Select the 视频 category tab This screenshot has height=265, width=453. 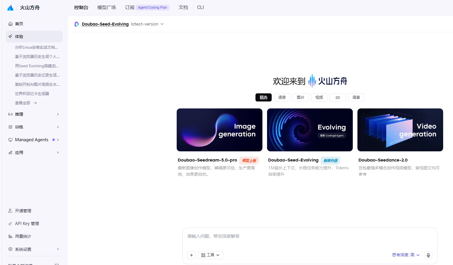tap(319, 97)
